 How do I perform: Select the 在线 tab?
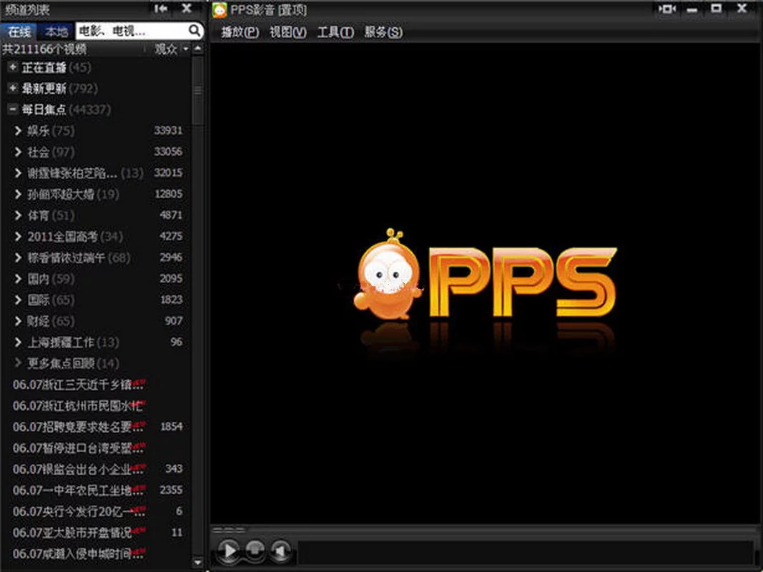pyautogui.click(x=19, y=31)
